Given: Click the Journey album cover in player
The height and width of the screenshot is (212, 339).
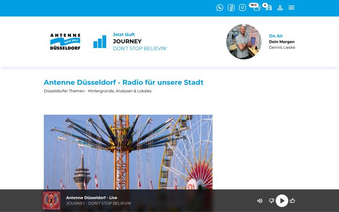Looking at the screenshot, I should (x=51, y=201).
